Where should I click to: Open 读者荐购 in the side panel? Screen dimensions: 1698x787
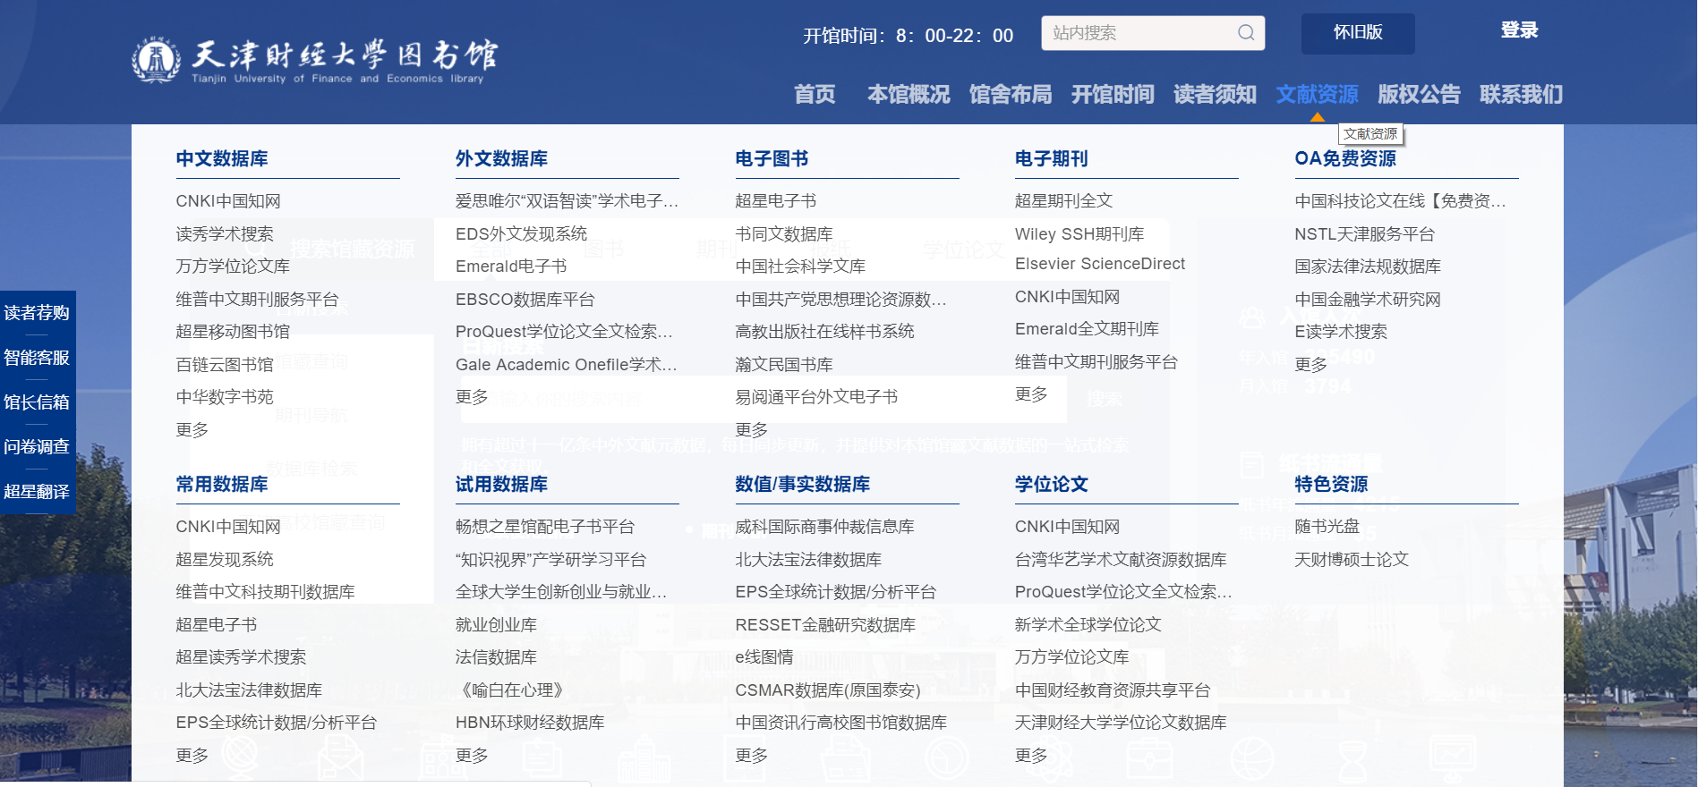coord(37,313)
